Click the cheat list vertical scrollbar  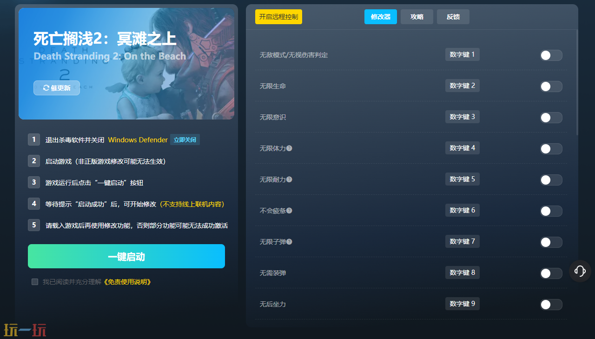(x=577, y=84)
